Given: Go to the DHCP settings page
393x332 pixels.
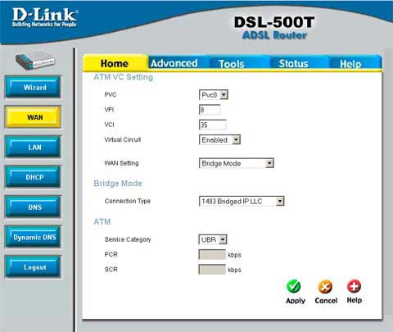Looking at the screenshot, I should coord(33,177).
